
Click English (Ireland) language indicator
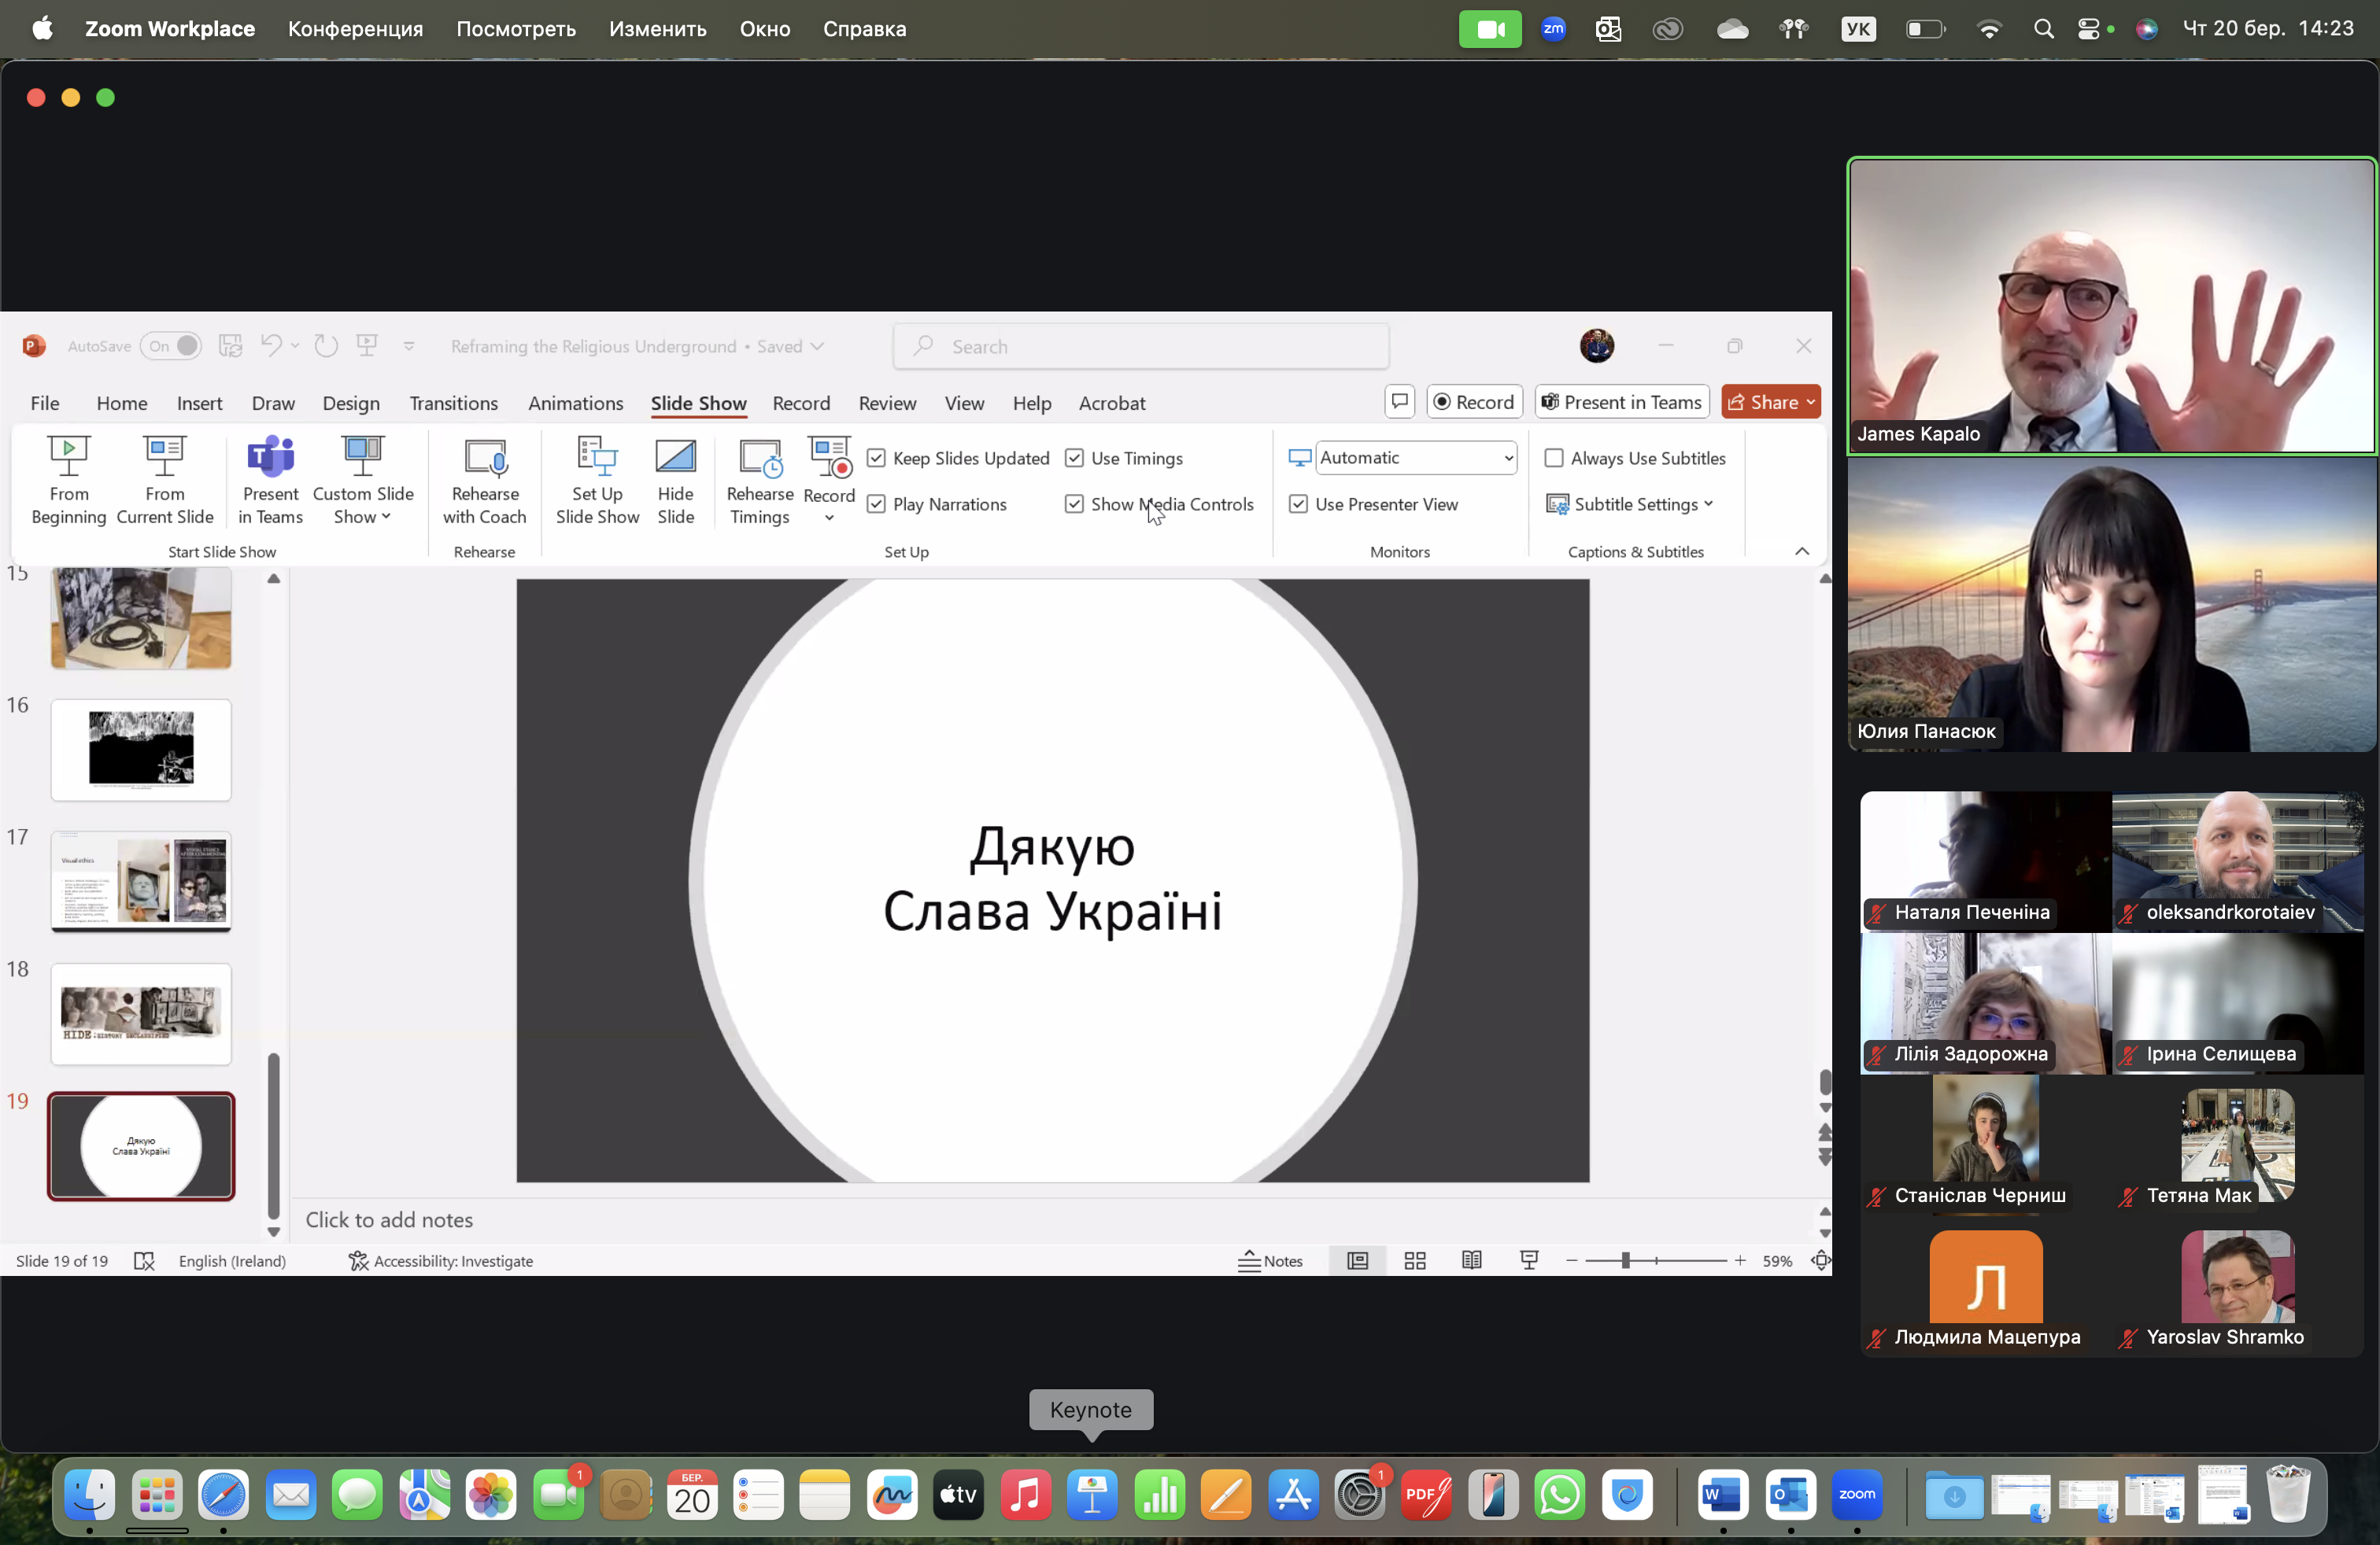tap(232, 1260)
